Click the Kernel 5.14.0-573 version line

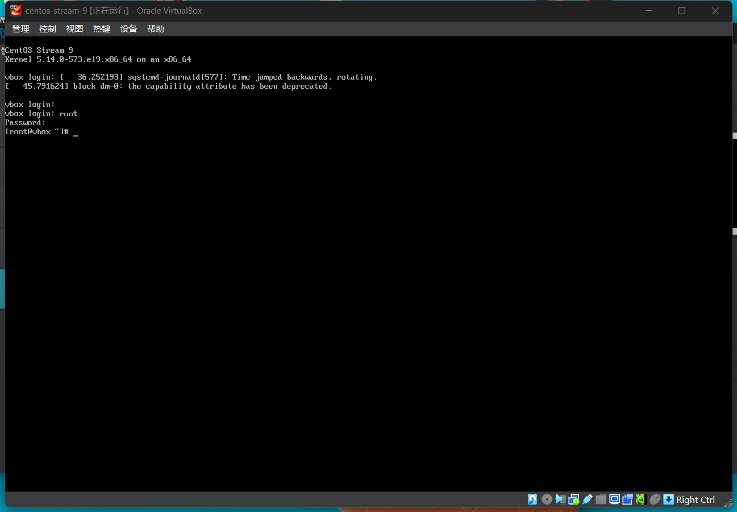pos(98,59)
